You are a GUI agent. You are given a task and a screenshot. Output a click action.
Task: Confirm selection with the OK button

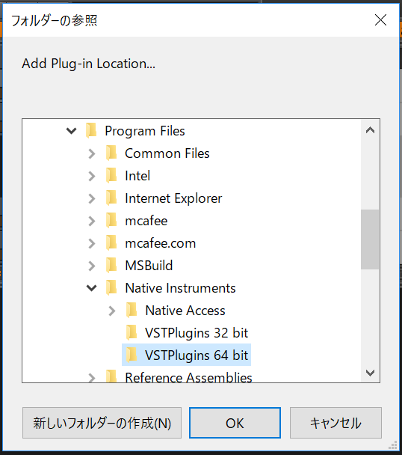(x=235, y=423)
